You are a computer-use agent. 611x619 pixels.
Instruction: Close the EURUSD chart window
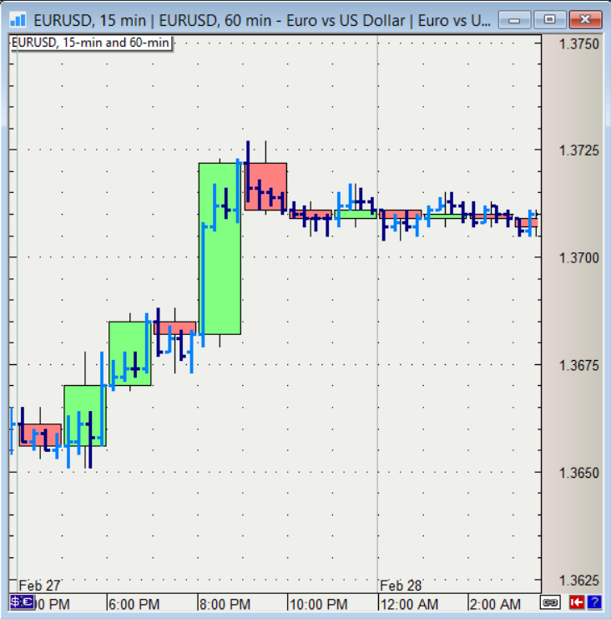[x=586, y=20]
